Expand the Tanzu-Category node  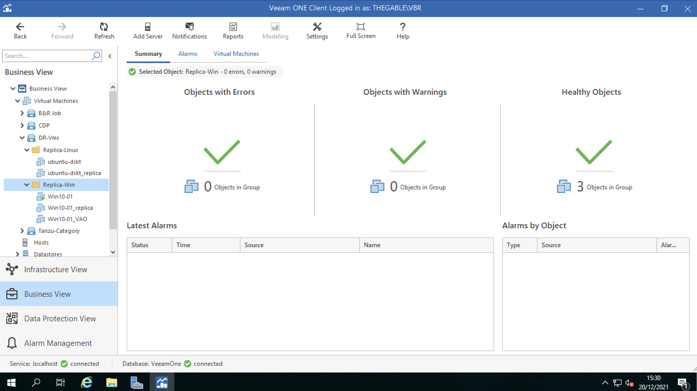(22, 231)
